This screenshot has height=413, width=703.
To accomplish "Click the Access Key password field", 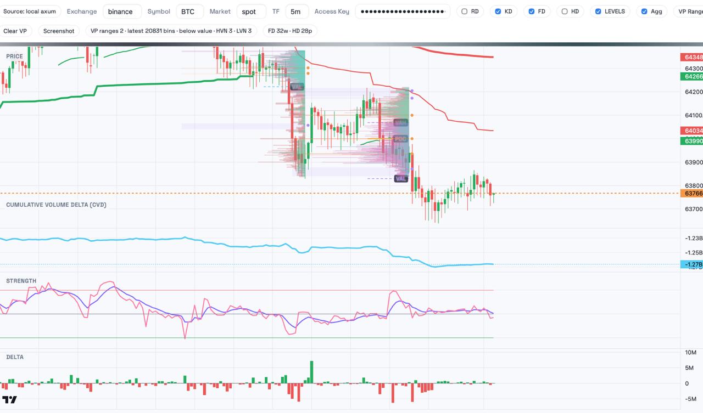I will (x=403, y=11).
